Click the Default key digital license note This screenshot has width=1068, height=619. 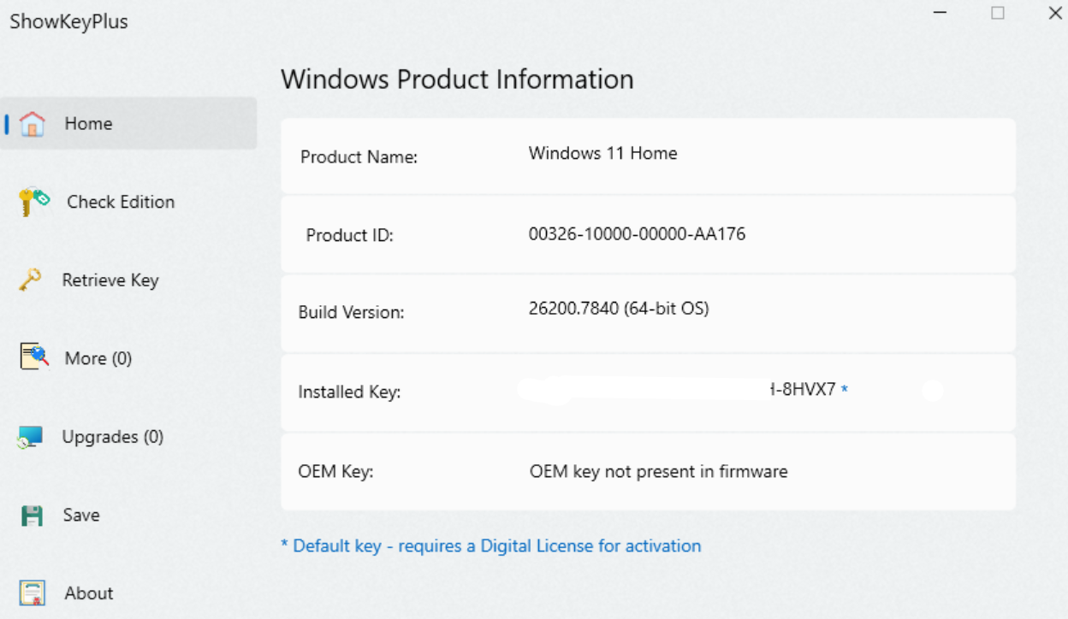click(491, 545)
